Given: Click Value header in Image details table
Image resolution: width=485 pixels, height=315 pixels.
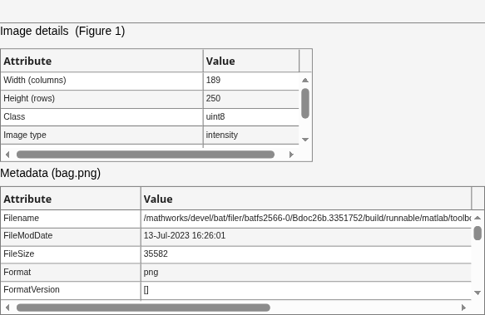Looking at the screenshot, I should 251,61.
